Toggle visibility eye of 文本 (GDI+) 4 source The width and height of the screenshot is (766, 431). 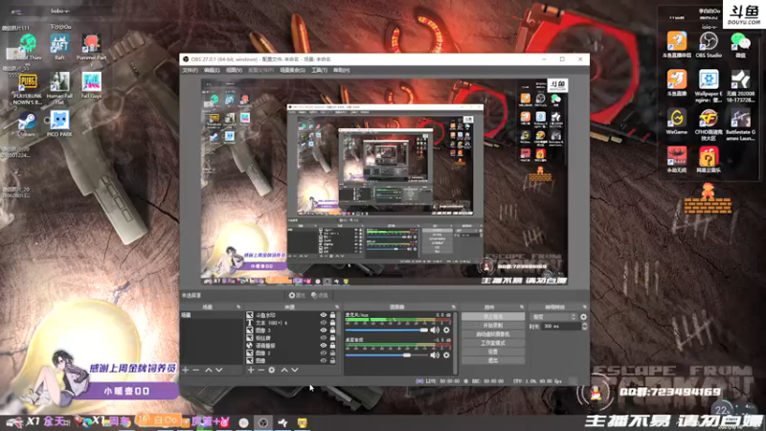(x=324, y=323)
